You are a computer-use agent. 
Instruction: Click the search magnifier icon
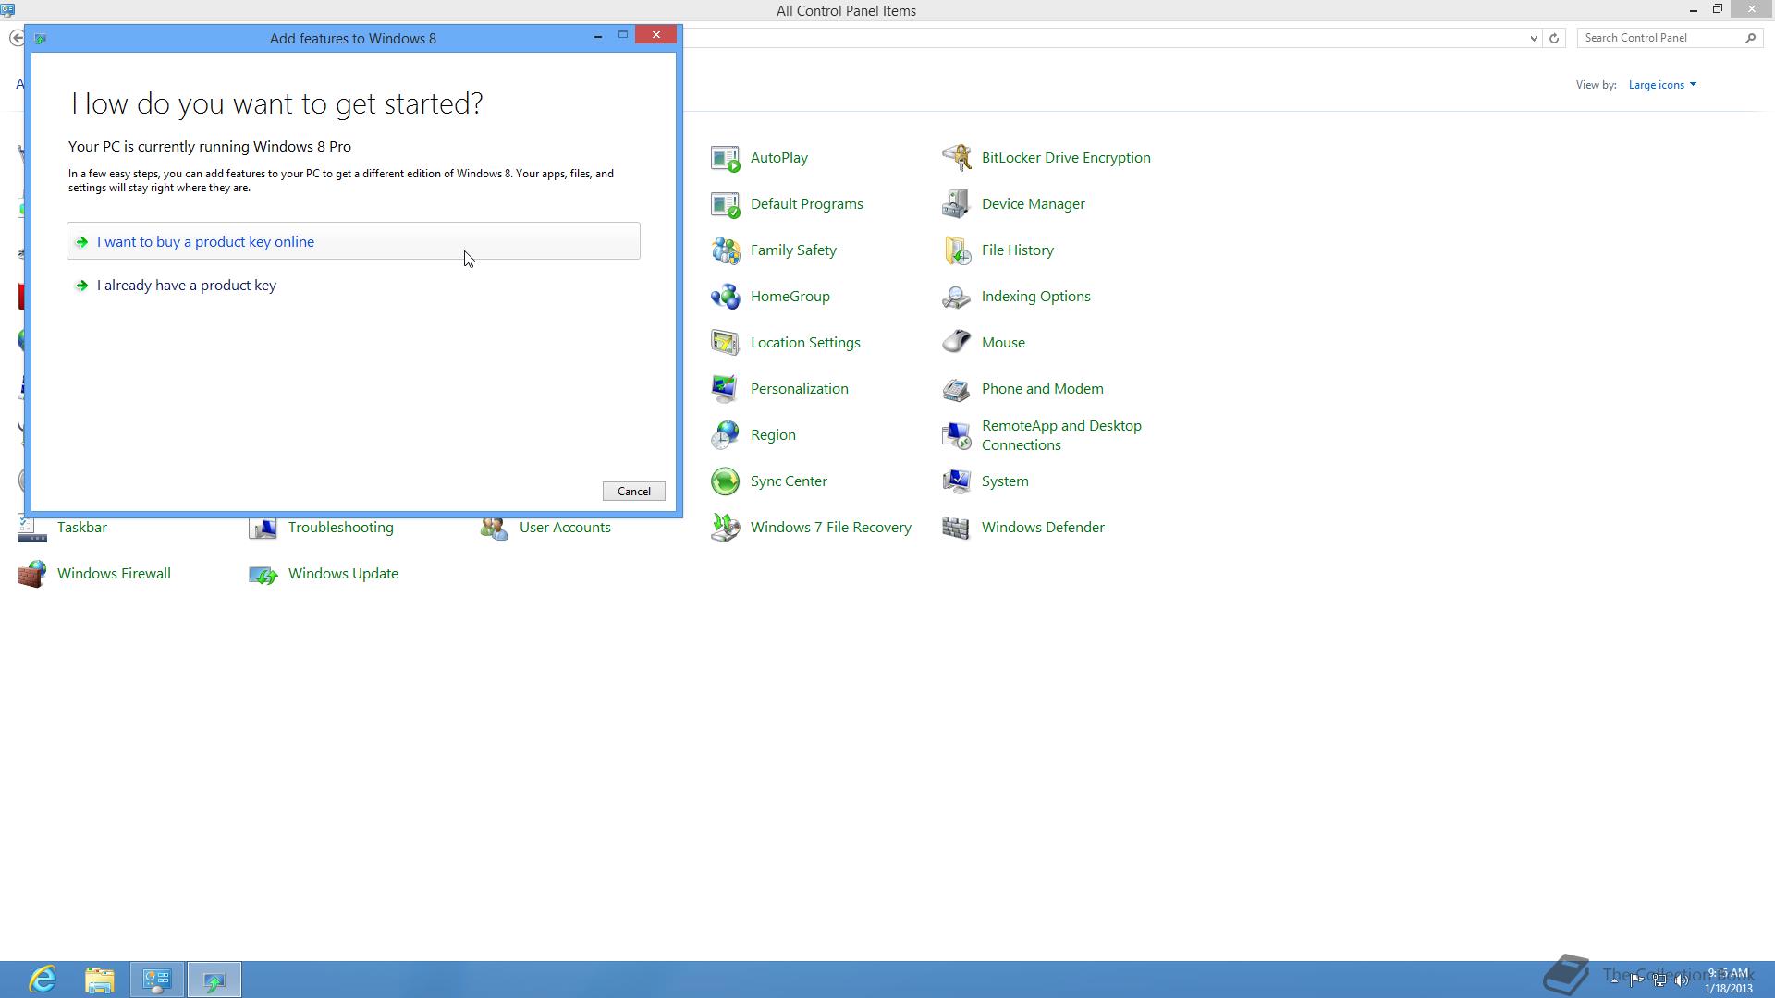click(1750, 38)
